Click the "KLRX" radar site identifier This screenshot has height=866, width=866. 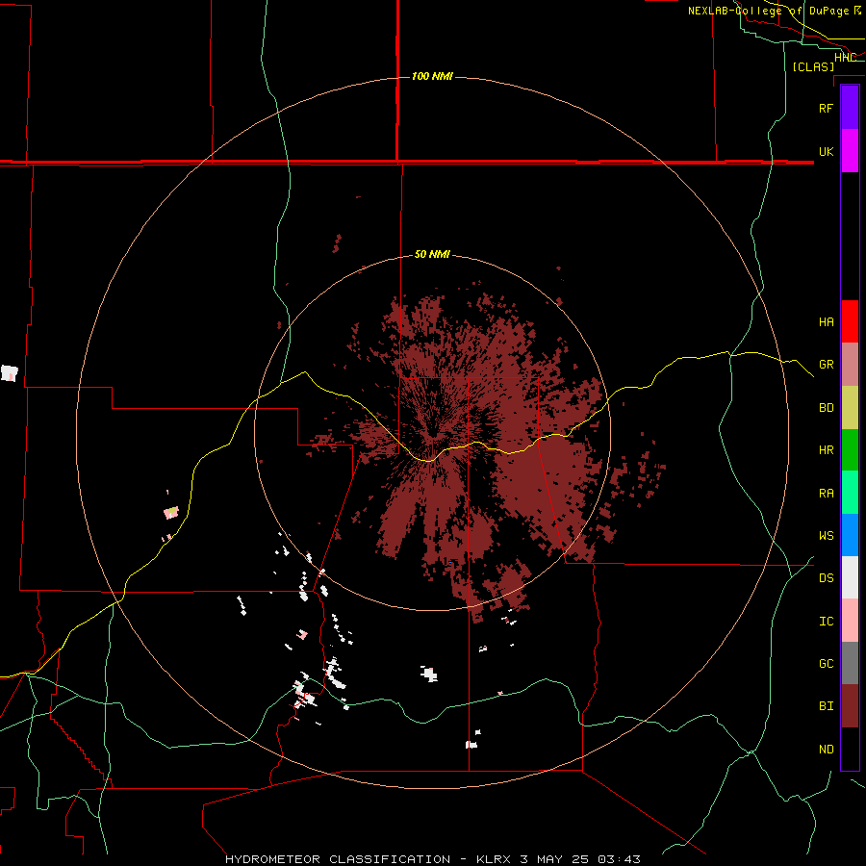495,859
